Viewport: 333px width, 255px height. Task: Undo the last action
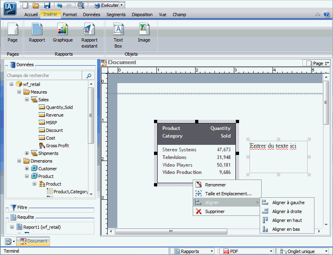[x=60, y=5]
